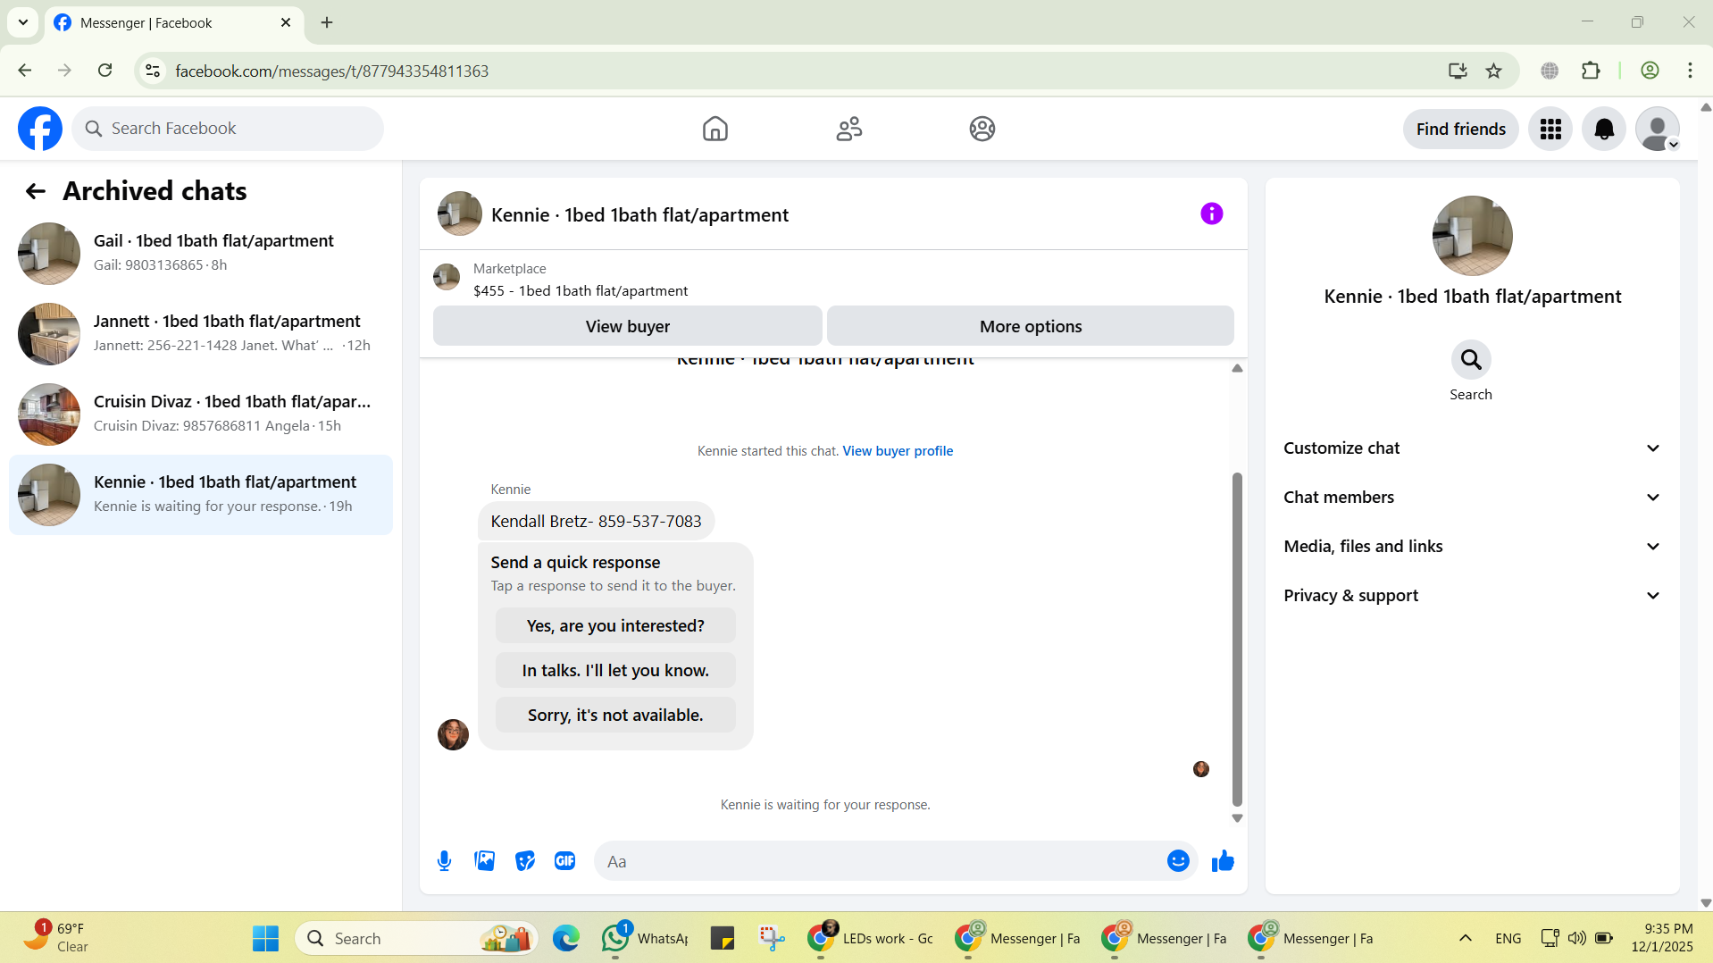The image size is (1713, 963).
Task: Open the clock showing 9:35 PM
Action: (x=1660, y=937)
